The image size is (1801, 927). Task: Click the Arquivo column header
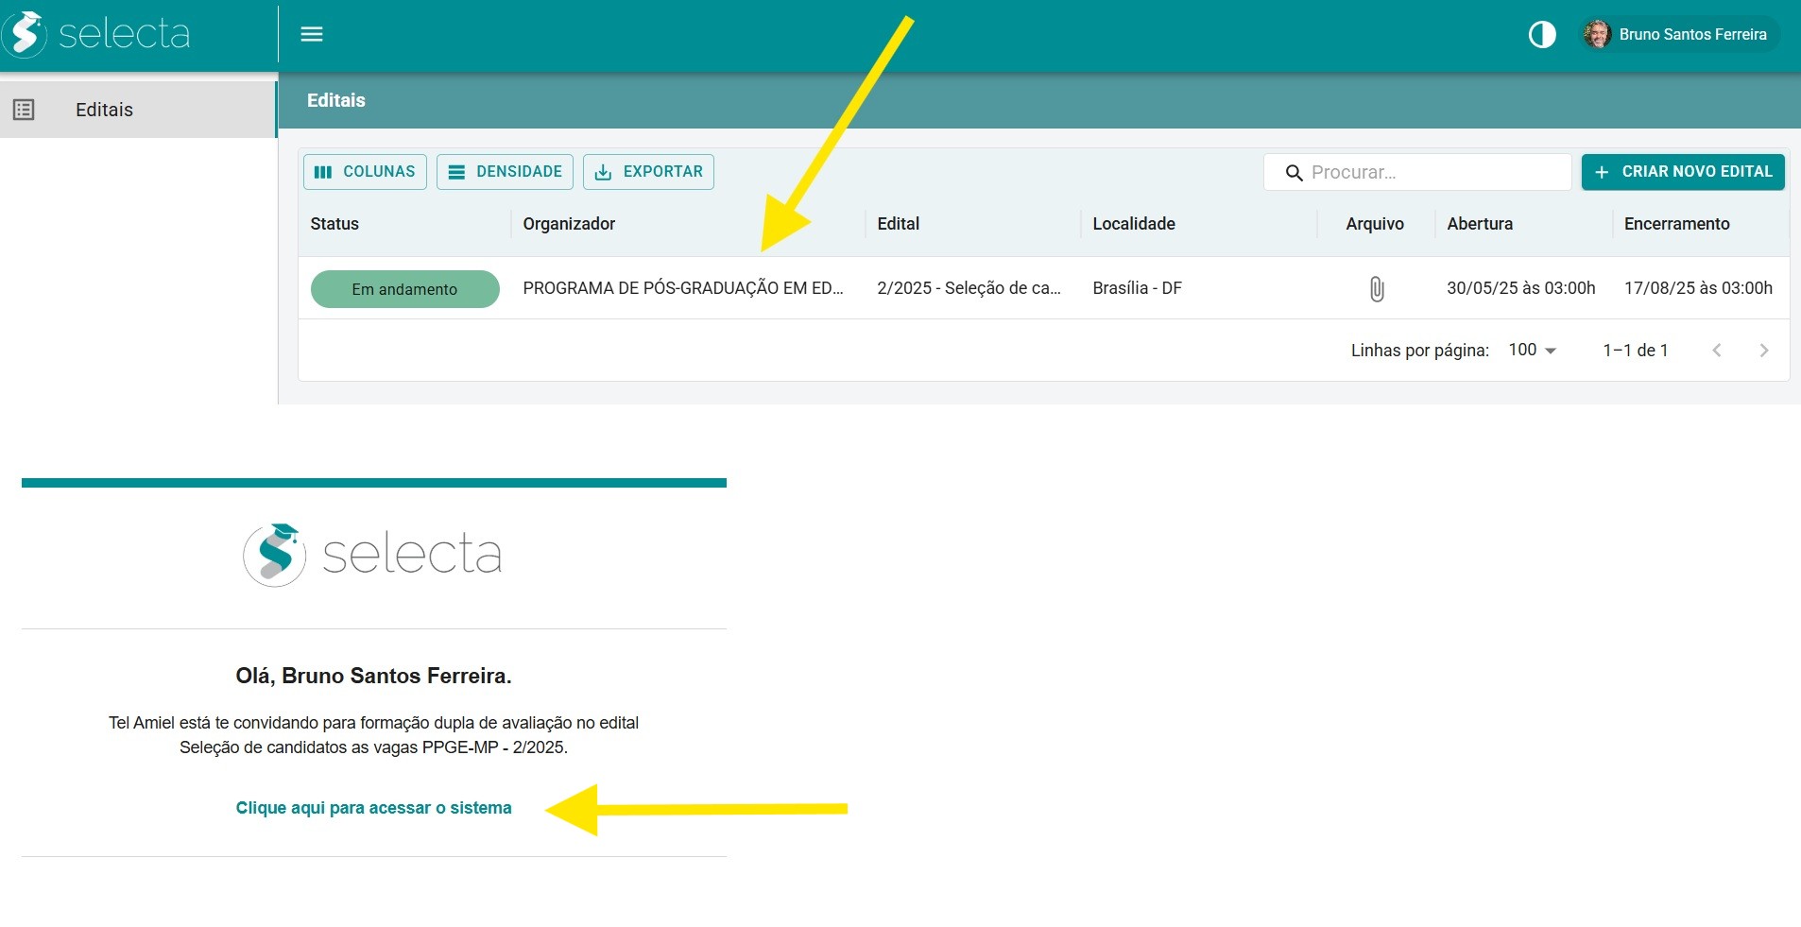pyautogui.click(x=1375, y=224)
